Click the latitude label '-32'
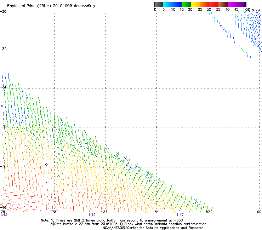This screenshot has width=262, height=230. (x=3, y=49)
